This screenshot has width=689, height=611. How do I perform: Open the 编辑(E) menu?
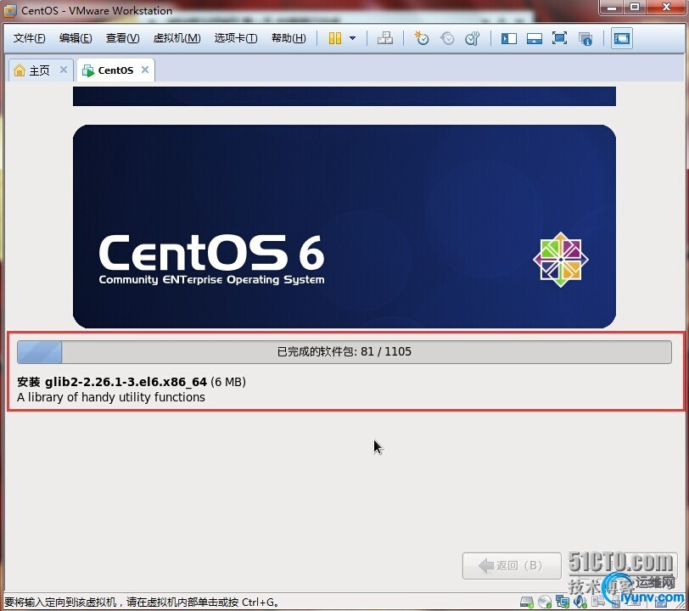(x=76, y=38)
